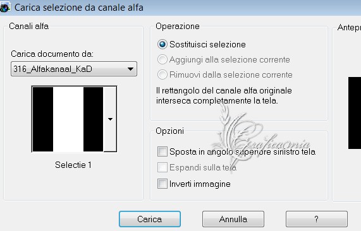Image resolution: width=361 pixels, height=231 pixels.
Task: Tick the Espandi sulla tela checkbox
Action: pyautogui.click(x=162, y=167)
